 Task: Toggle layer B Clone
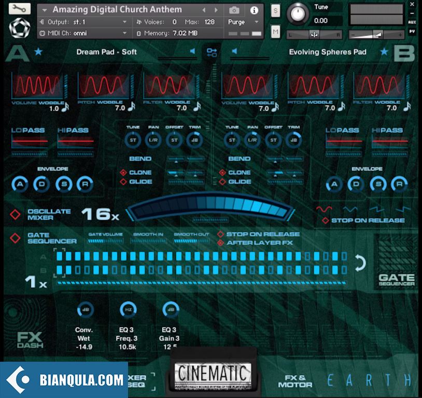click(x=222, y=172)
